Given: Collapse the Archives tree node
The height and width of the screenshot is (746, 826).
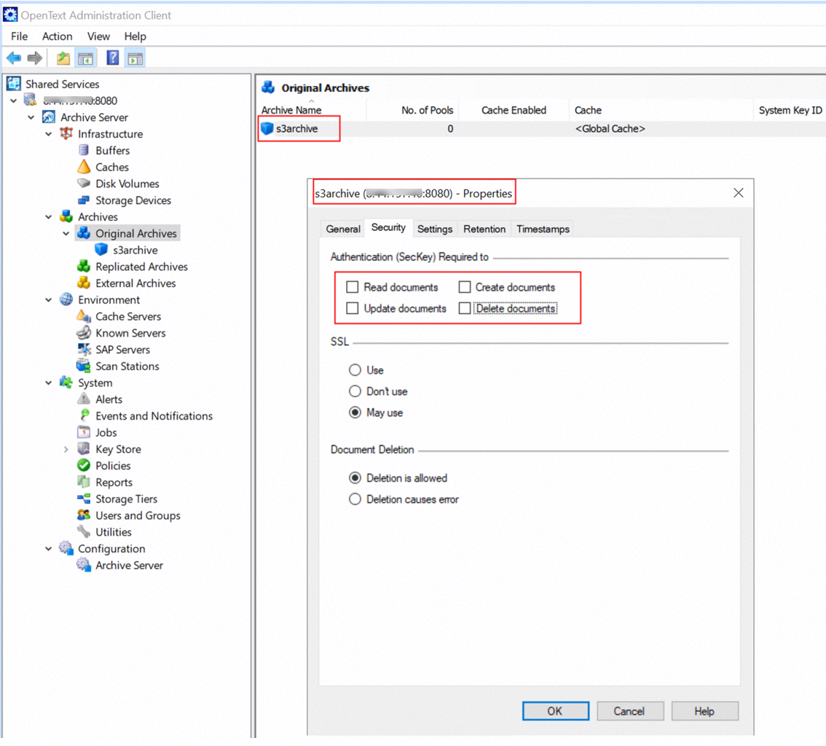Looking at the screenshot, I should [49, 216].
